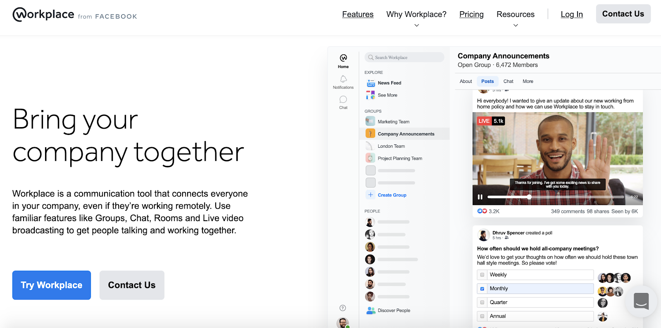Click the search magnifier icon
The height and width of the screenshot is (328, 661).
click(x=371, y=57)
